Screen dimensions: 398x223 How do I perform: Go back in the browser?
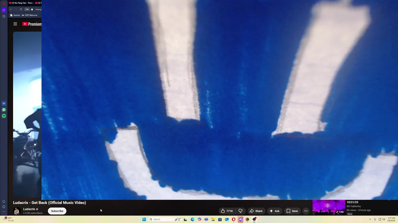point(11,9)
